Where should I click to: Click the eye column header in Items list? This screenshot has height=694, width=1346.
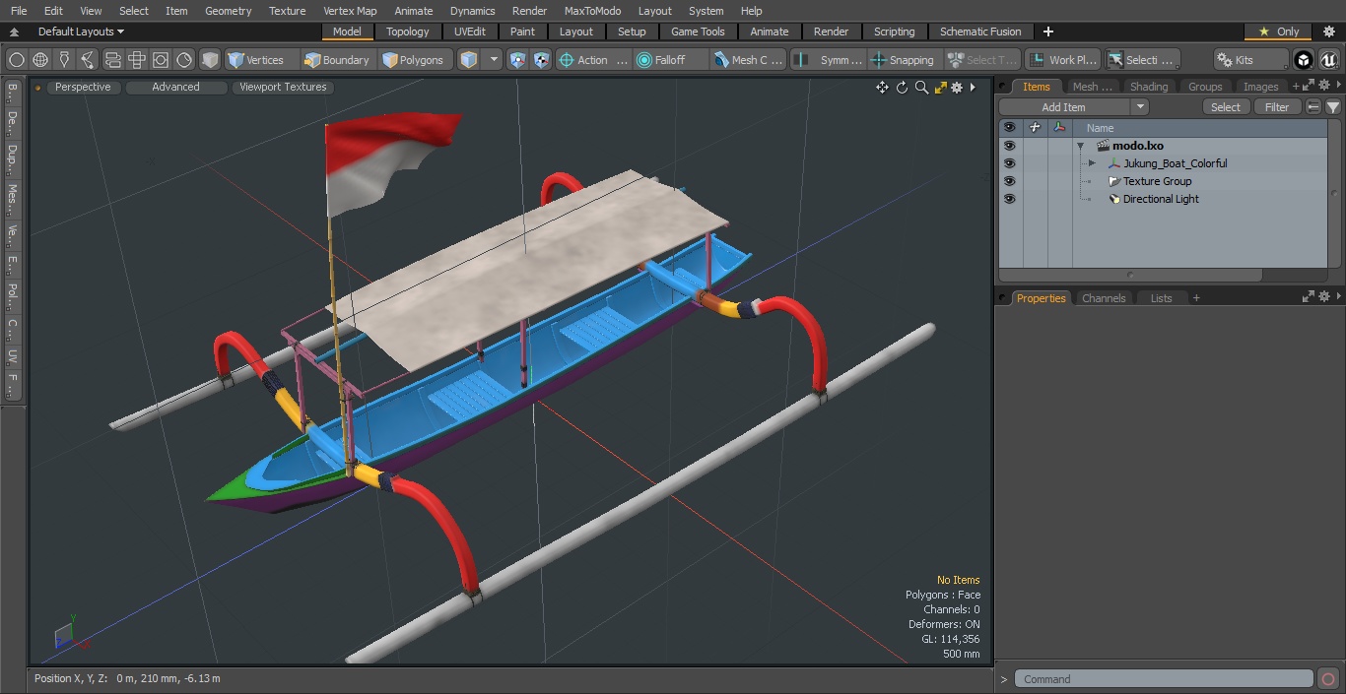(1009, 128)
